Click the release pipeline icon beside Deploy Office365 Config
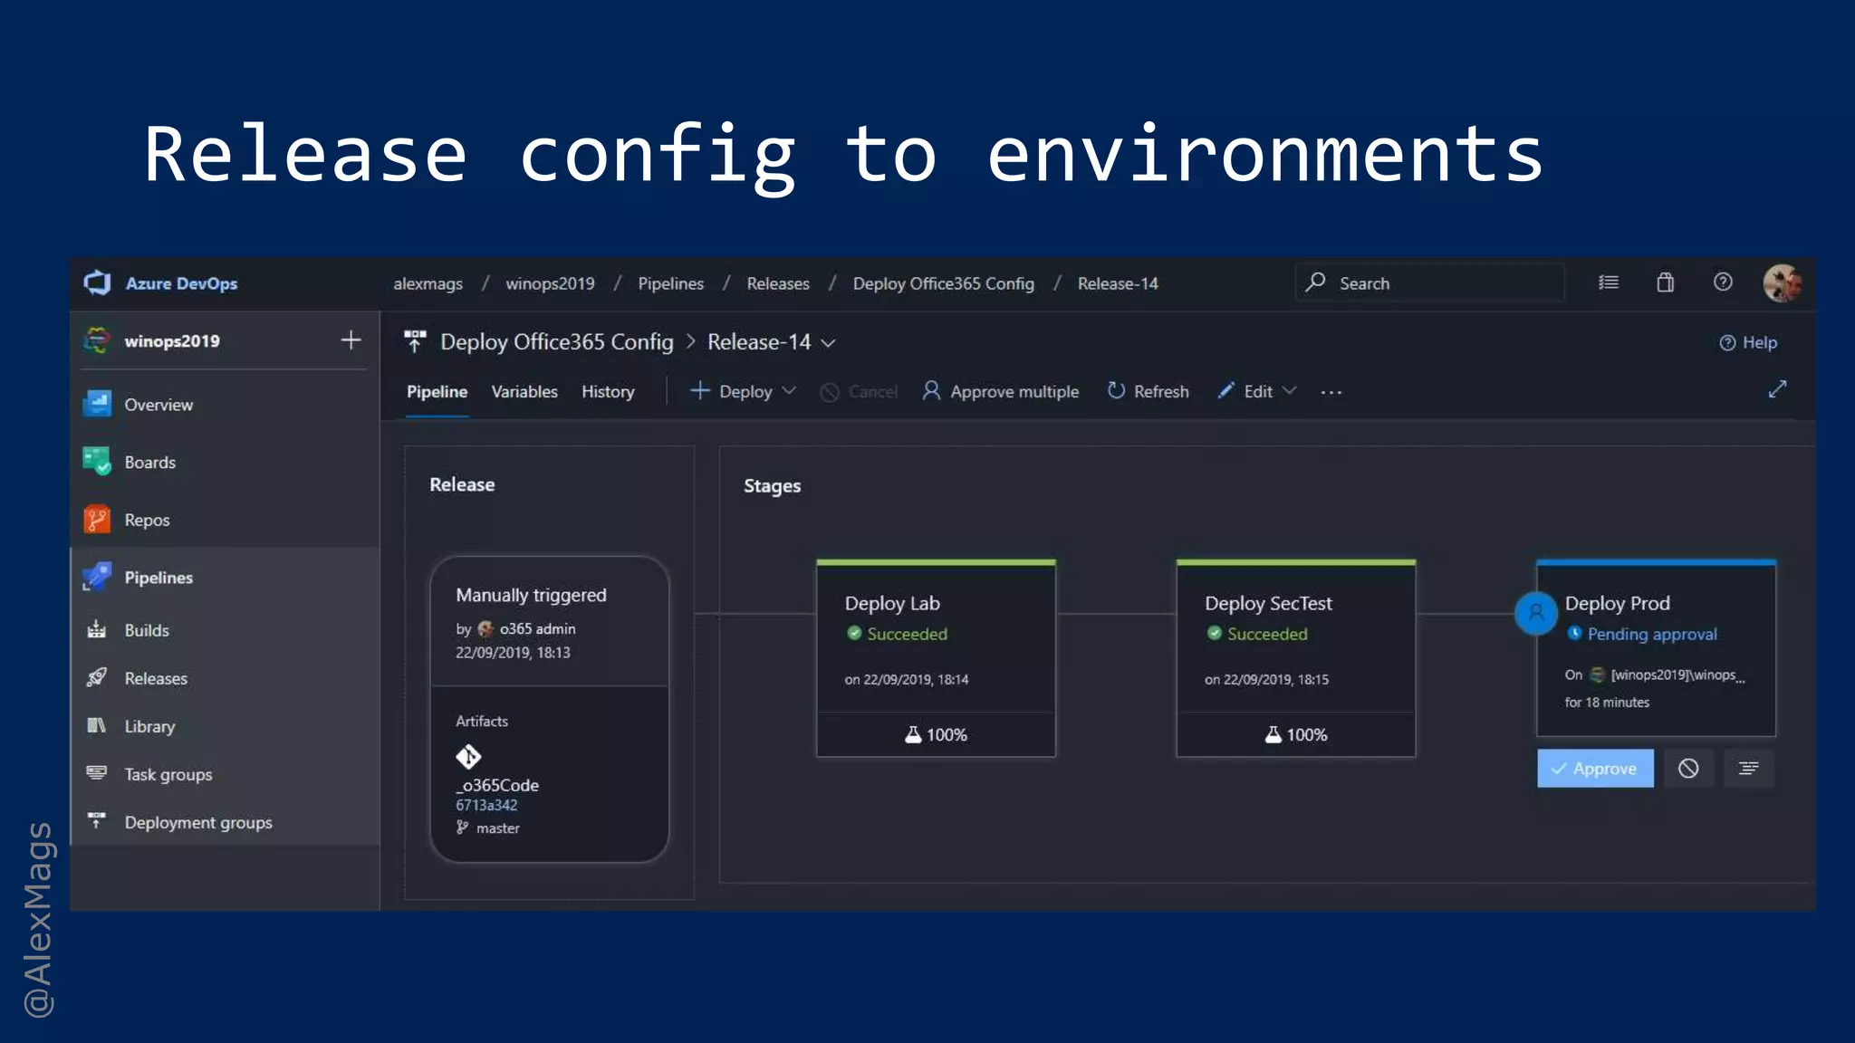This screenshot has width=1855, height=1043. 415,341
